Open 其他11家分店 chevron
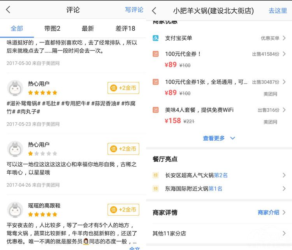 [284, 234]
